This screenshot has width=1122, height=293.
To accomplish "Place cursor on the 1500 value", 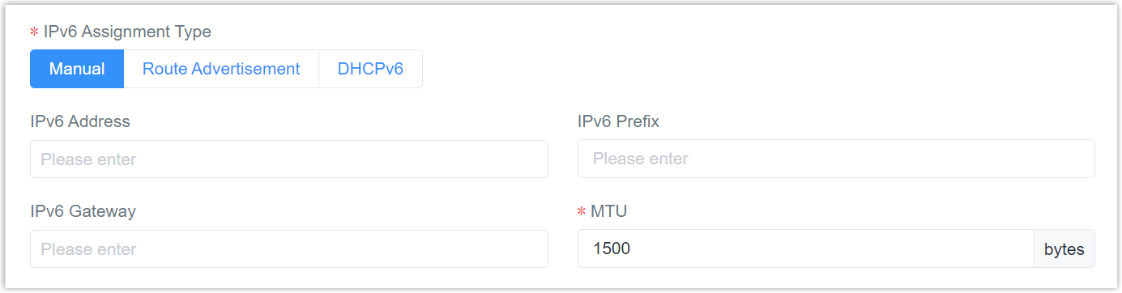I will pos(612,249).
